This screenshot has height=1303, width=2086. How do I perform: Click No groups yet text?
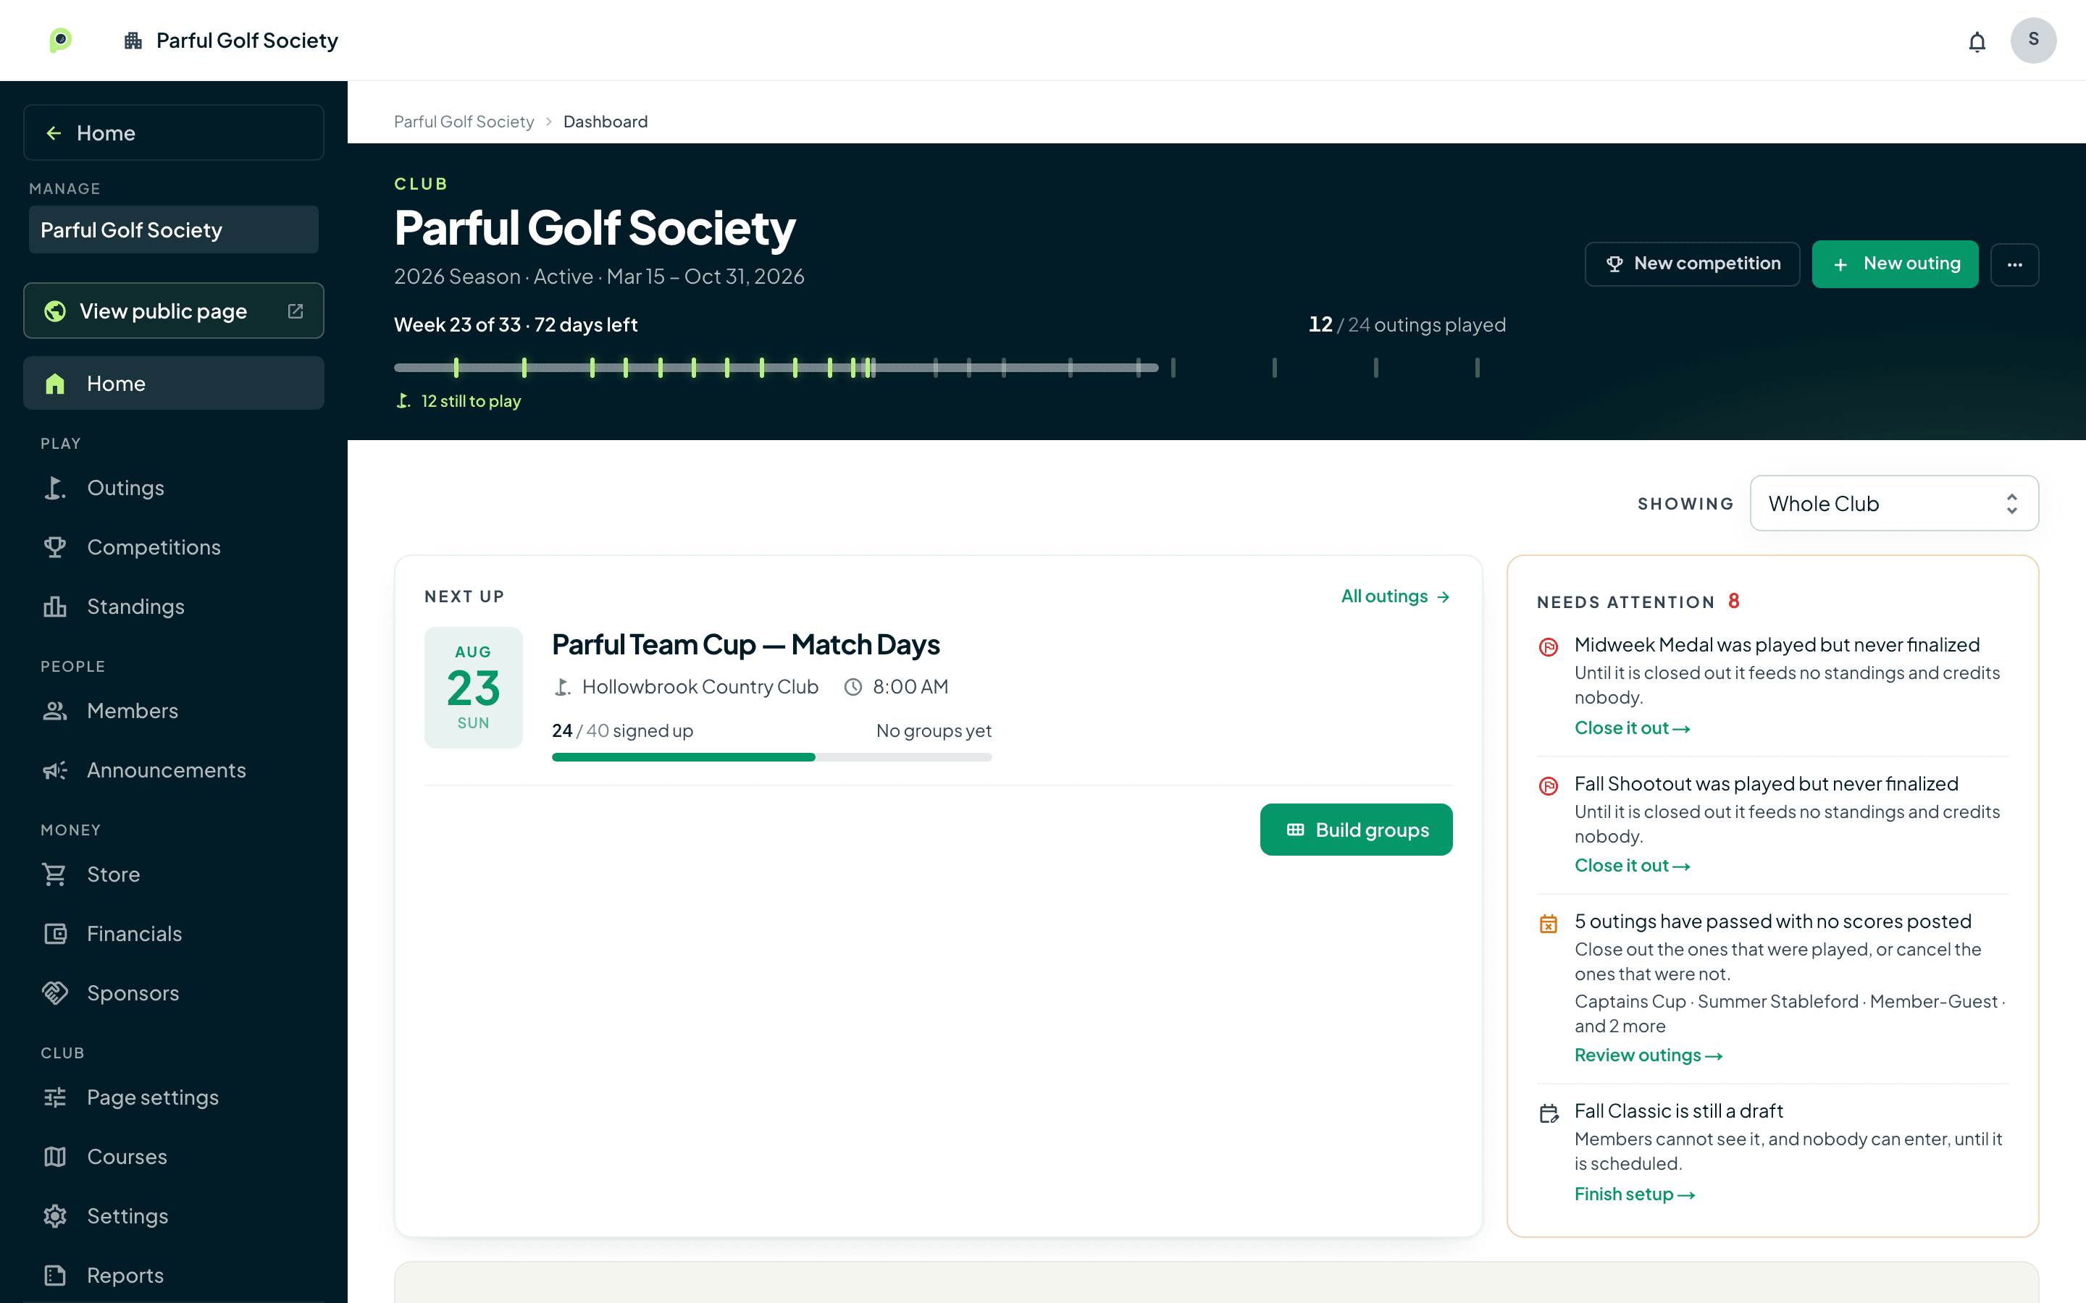pos(934,731)
